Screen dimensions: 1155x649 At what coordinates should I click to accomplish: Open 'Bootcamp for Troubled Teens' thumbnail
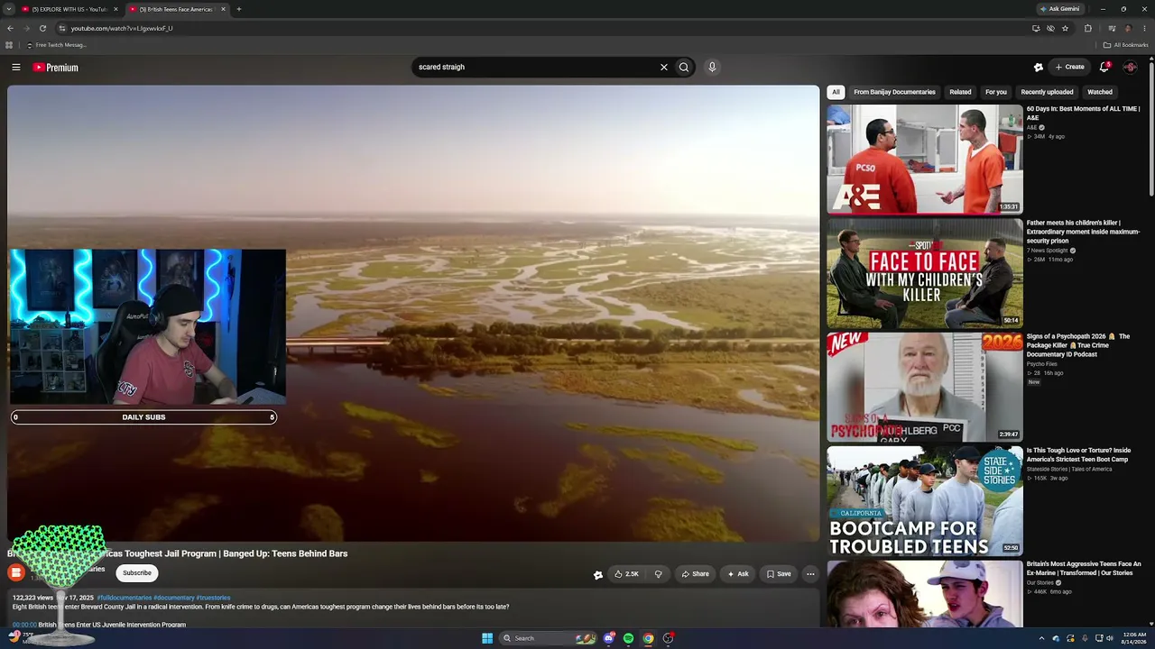click(x=925, y=500)
